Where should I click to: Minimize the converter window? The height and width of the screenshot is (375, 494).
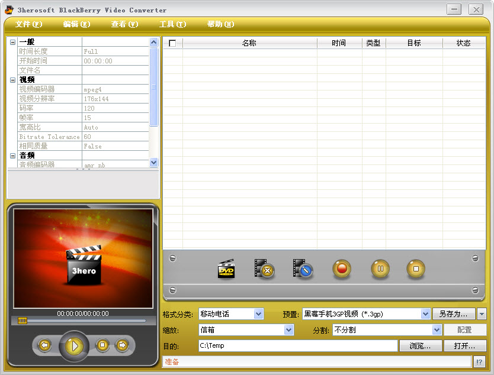(454, 9)
